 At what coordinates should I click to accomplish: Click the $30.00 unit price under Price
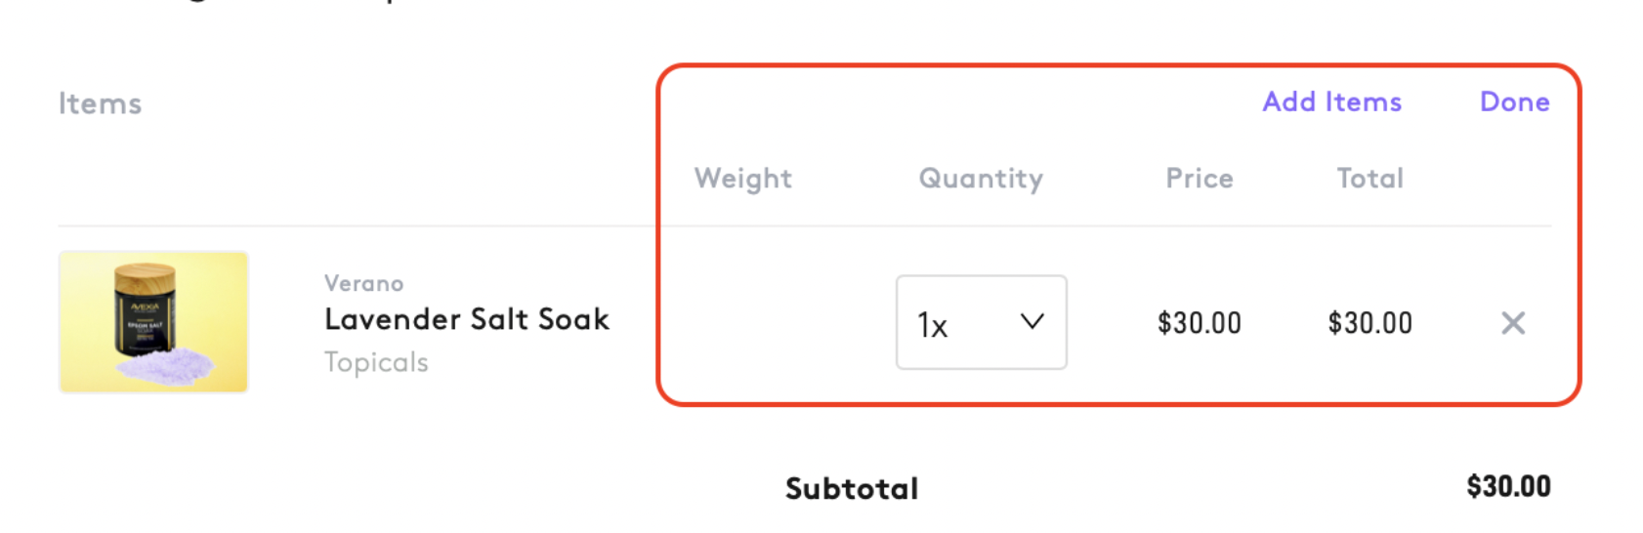(1199, 323)
